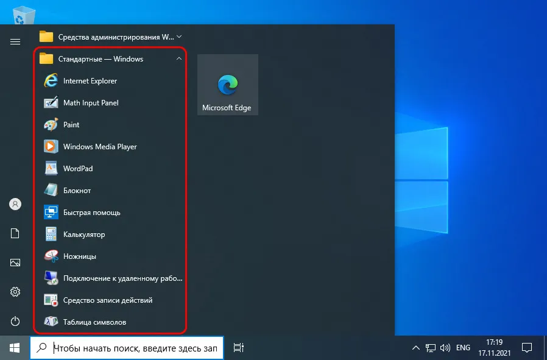
Task: Select the "Internet Explorer" label
Action: (x=90, y=81)
